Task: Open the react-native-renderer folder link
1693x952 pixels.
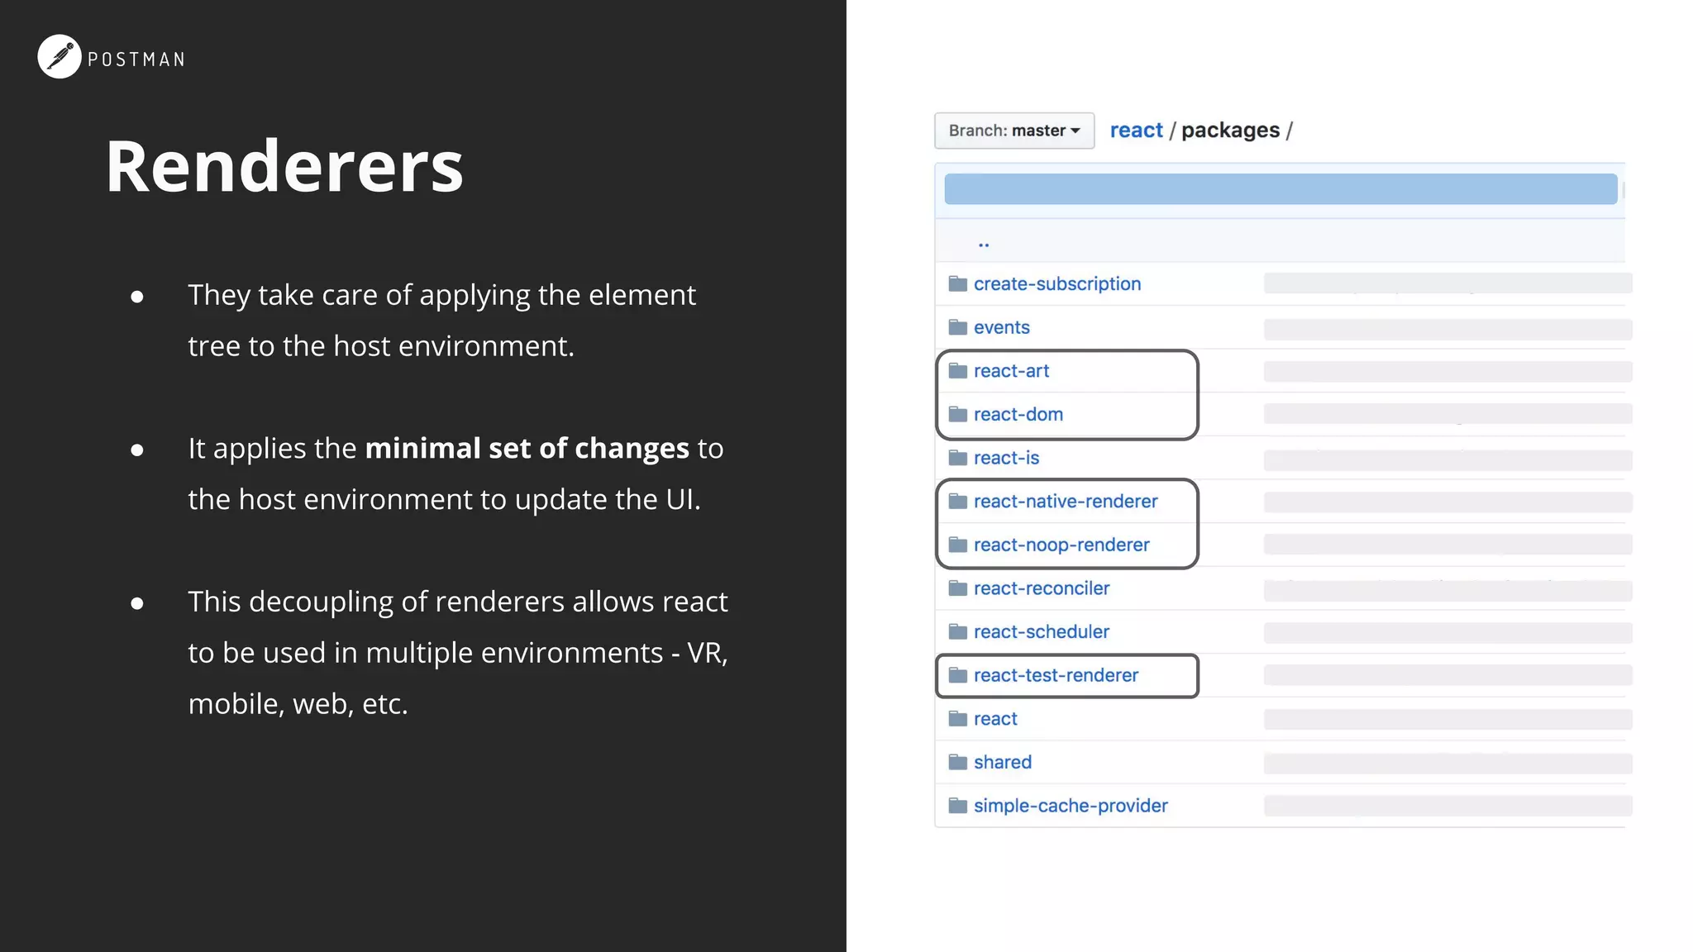Action: click(1066, 501)
